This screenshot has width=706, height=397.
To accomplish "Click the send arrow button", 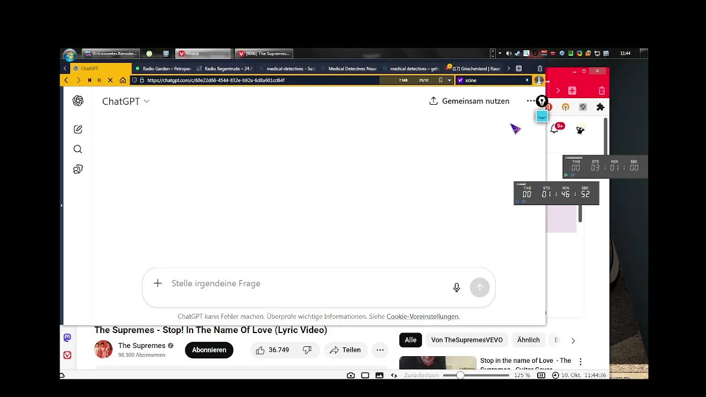I will click(480, 287).
